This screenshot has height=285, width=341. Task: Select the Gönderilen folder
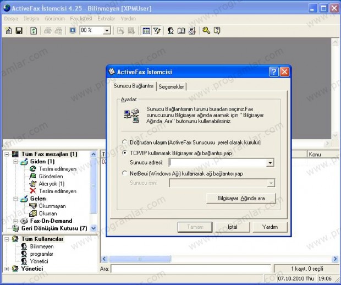tap(51, 176)
